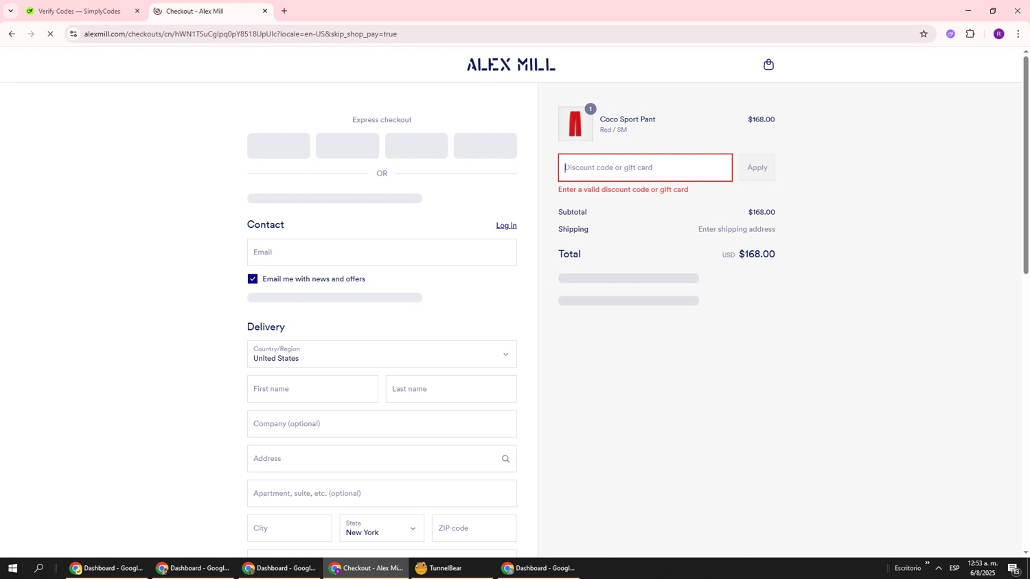Click the ZIP code field
The width and height of the screenshot is (1030, 579).
474,528
